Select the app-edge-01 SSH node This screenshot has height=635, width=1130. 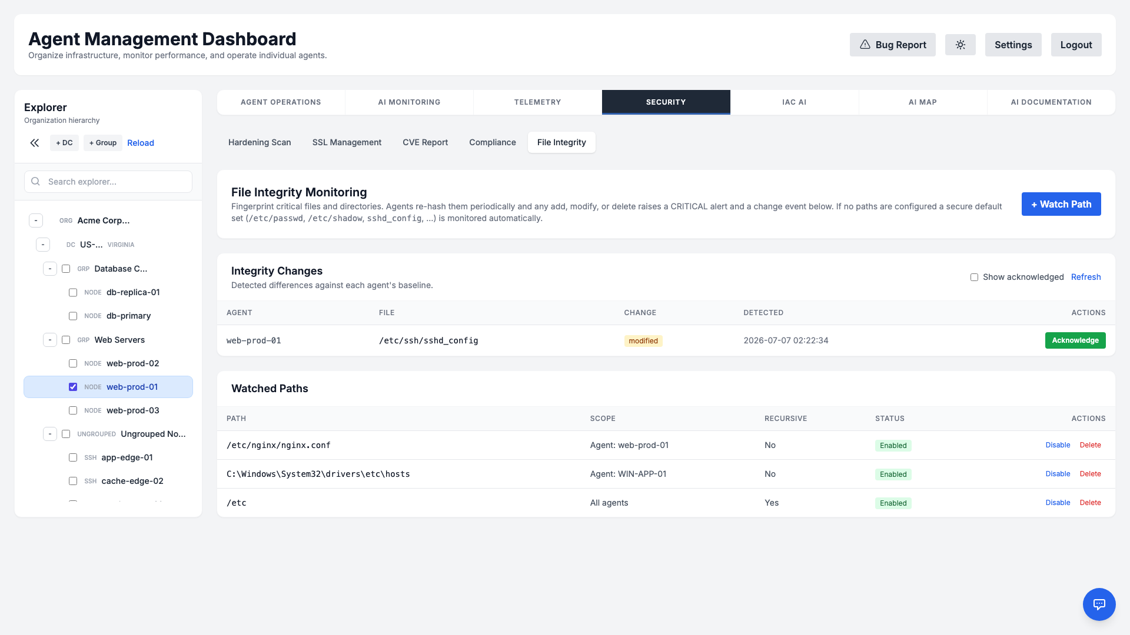[108, 457]
